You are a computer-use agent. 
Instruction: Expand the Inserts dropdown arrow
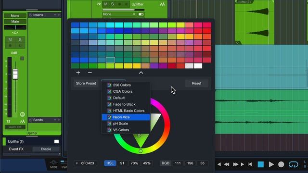[x=55, y=15]
